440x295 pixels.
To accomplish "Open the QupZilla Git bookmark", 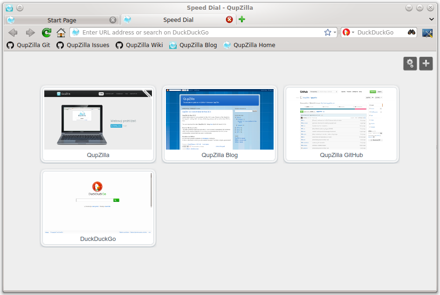I will pos(28,45).
